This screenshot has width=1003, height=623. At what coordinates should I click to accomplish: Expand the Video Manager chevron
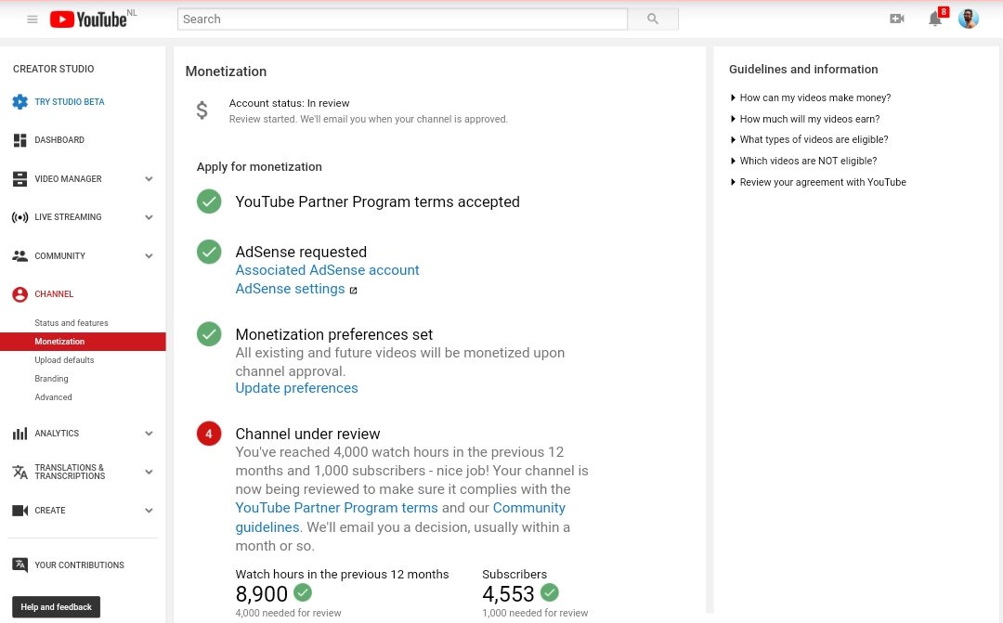[x=149, y=179]
